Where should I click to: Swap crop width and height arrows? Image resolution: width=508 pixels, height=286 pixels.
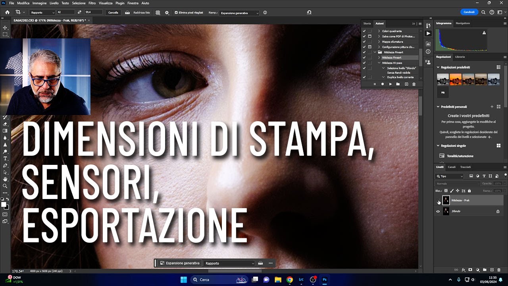pos(79,13)
